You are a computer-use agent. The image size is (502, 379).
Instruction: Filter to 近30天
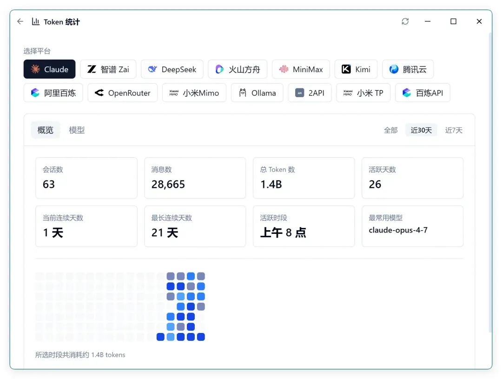(421, 130)
